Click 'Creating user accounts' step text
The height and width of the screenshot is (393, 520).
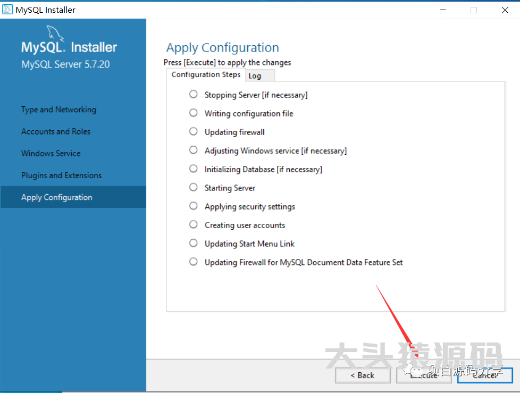245,225
